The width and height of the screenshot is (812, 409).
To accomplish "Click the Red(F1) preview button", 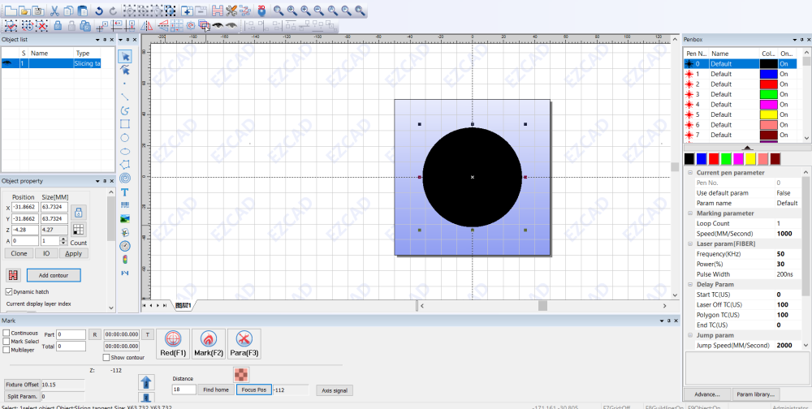I will click(x=173, y=344).
